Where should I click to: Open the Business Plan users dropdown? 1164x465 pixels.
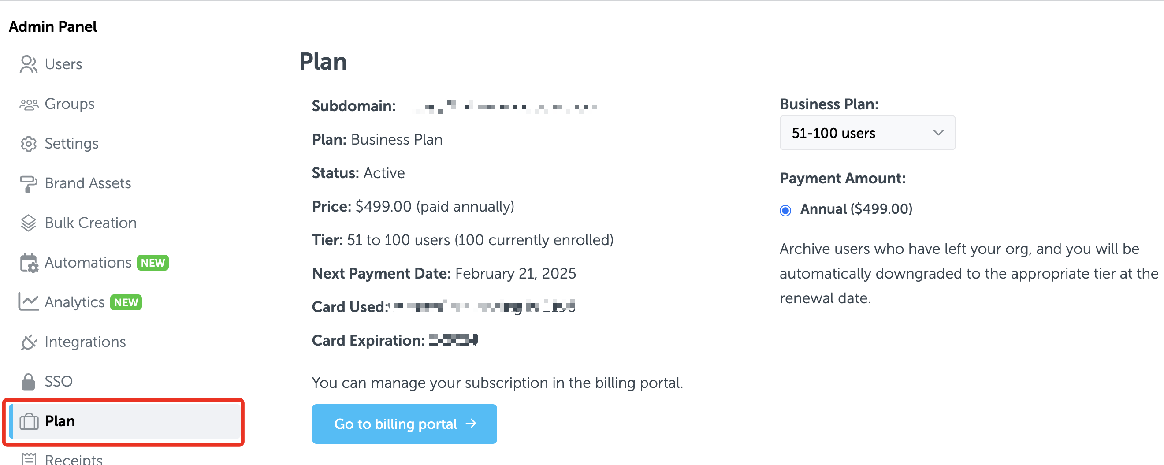[867, 133]
